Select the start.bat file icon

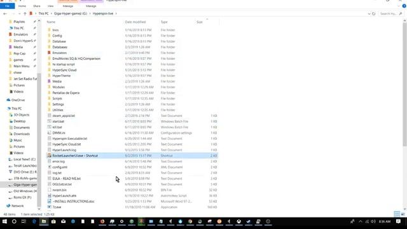pos(49,121)
